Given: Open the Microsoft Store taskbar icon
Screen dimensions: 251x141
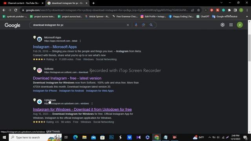Looking at the screenshot, I should [x=102, y=137].
